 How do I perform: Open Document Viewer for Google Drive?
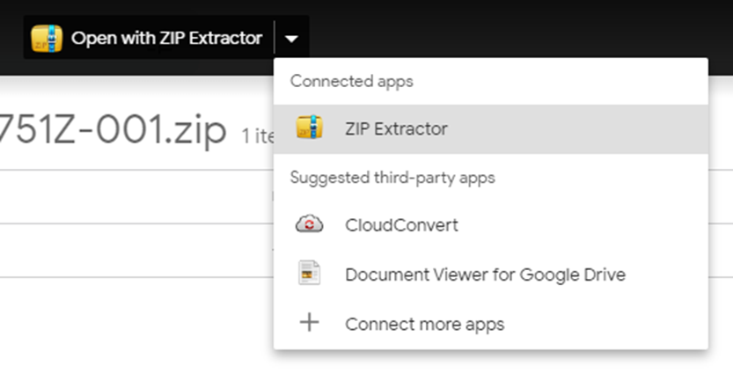click(x=491, y=275)
